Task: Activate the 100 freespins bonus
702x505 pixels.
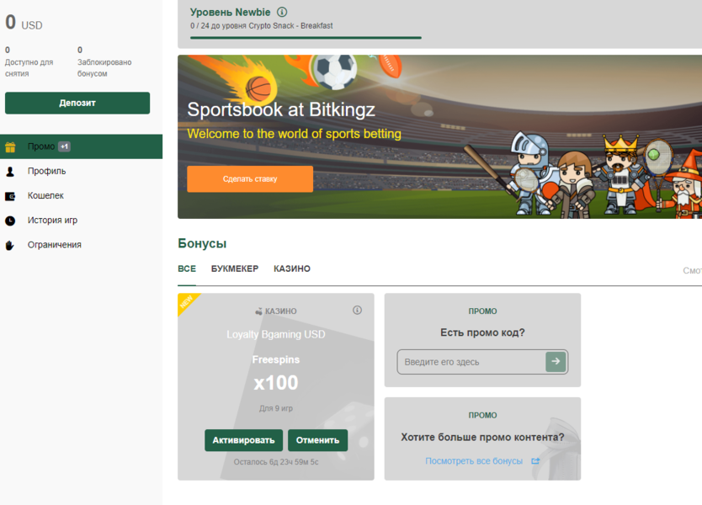Action: 243,440
